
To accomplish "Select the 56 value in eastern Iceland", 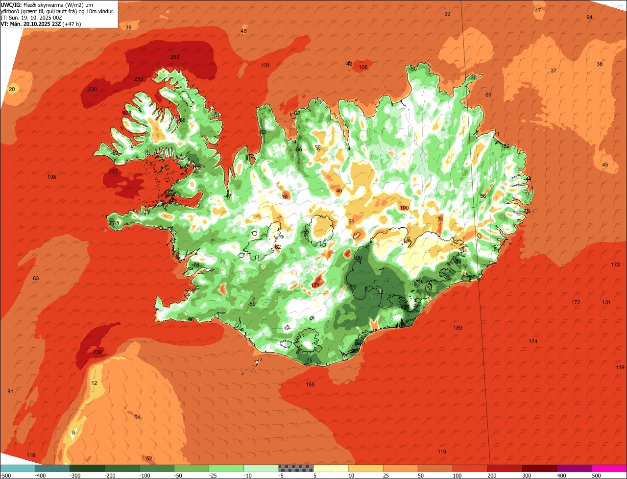I will [483, 196].
